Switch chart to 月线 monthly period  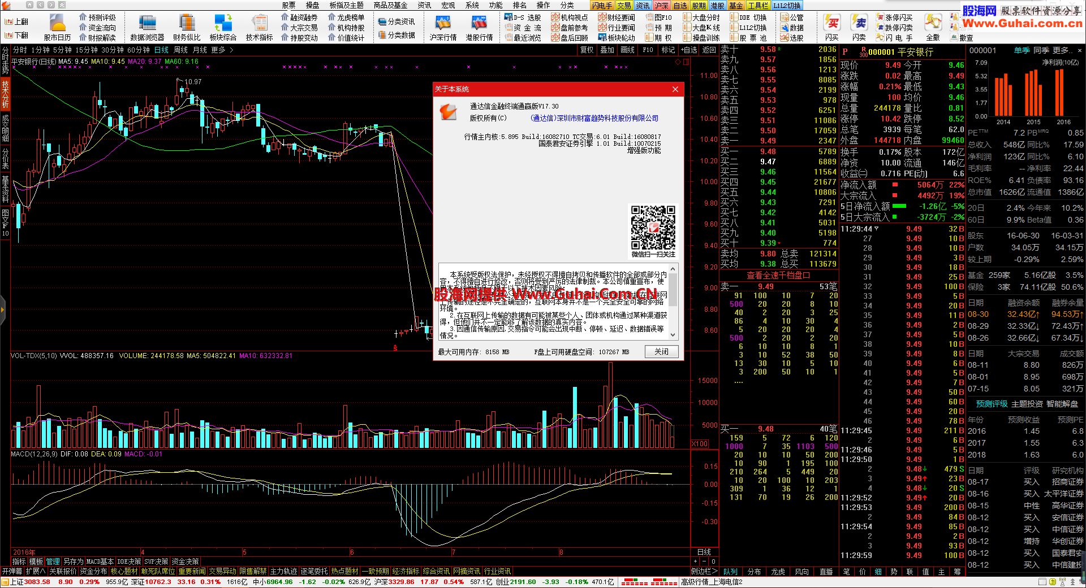click(x=200, y=50)
